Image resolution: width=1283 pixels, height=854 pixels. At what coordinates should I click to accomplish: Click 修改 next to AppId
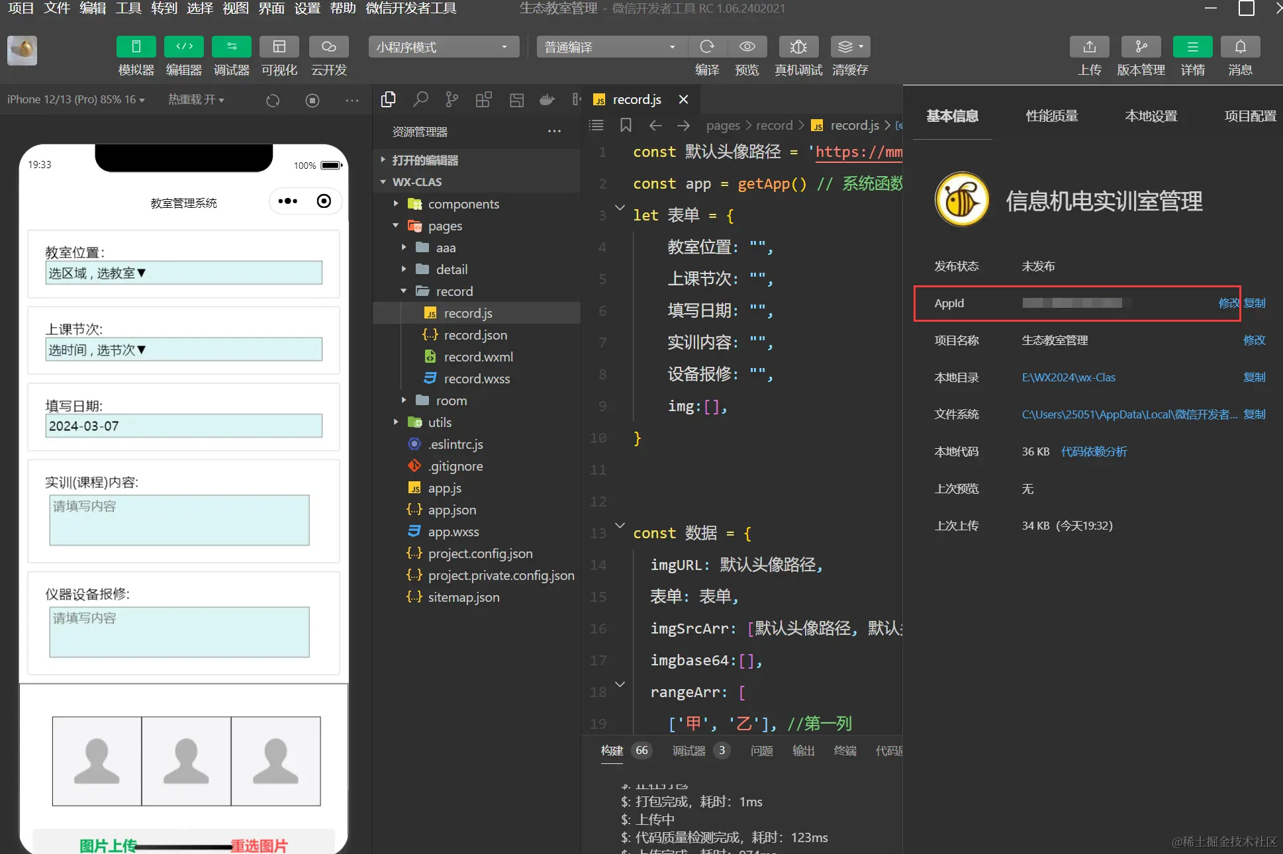click(1228, 303)
